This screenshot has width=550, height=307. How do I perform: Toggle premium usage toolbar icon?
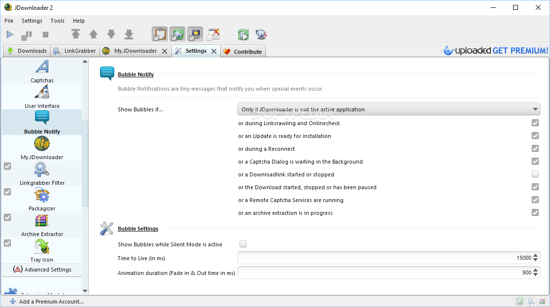point(195,34)
